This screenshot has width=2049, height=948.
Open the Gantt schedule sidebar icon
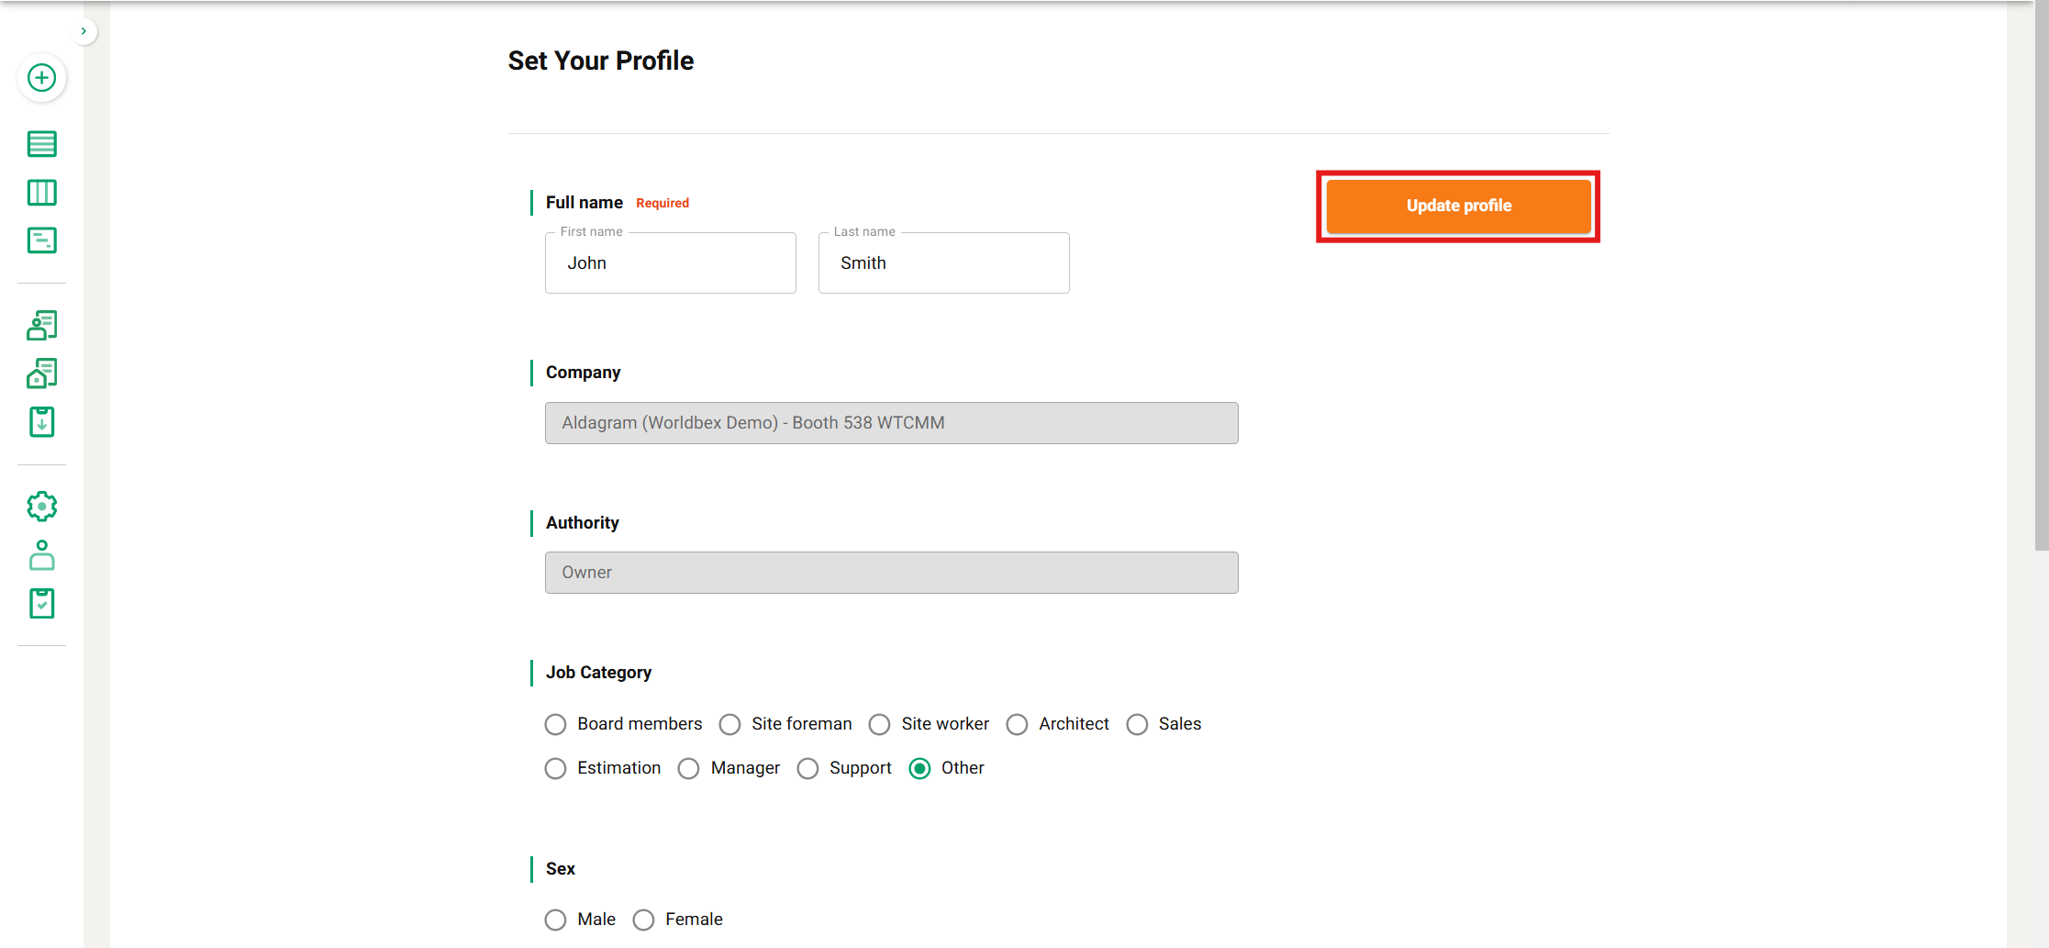[41, 240]
